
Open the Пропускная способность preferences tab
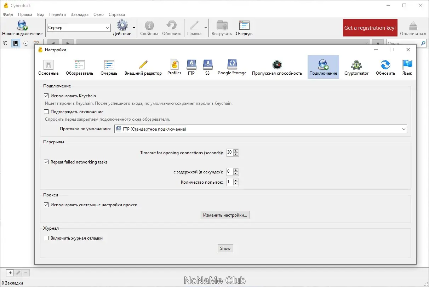click(x=277, y=67)
